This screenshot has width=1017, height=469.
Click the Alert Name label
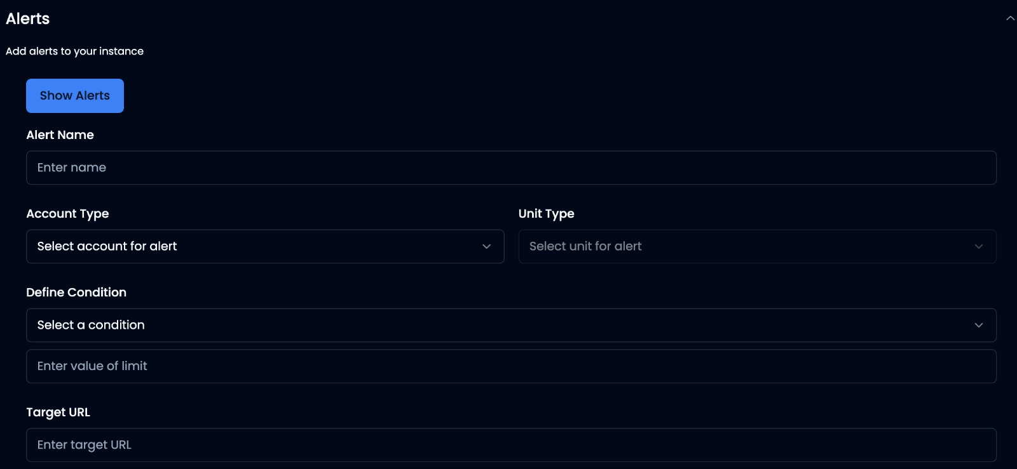coord(60,135)
